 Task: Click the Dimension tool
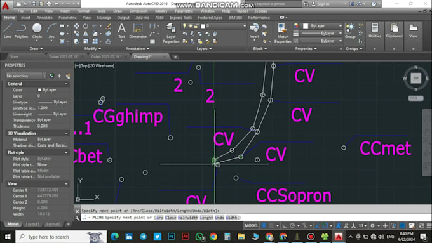click(138, 30)
